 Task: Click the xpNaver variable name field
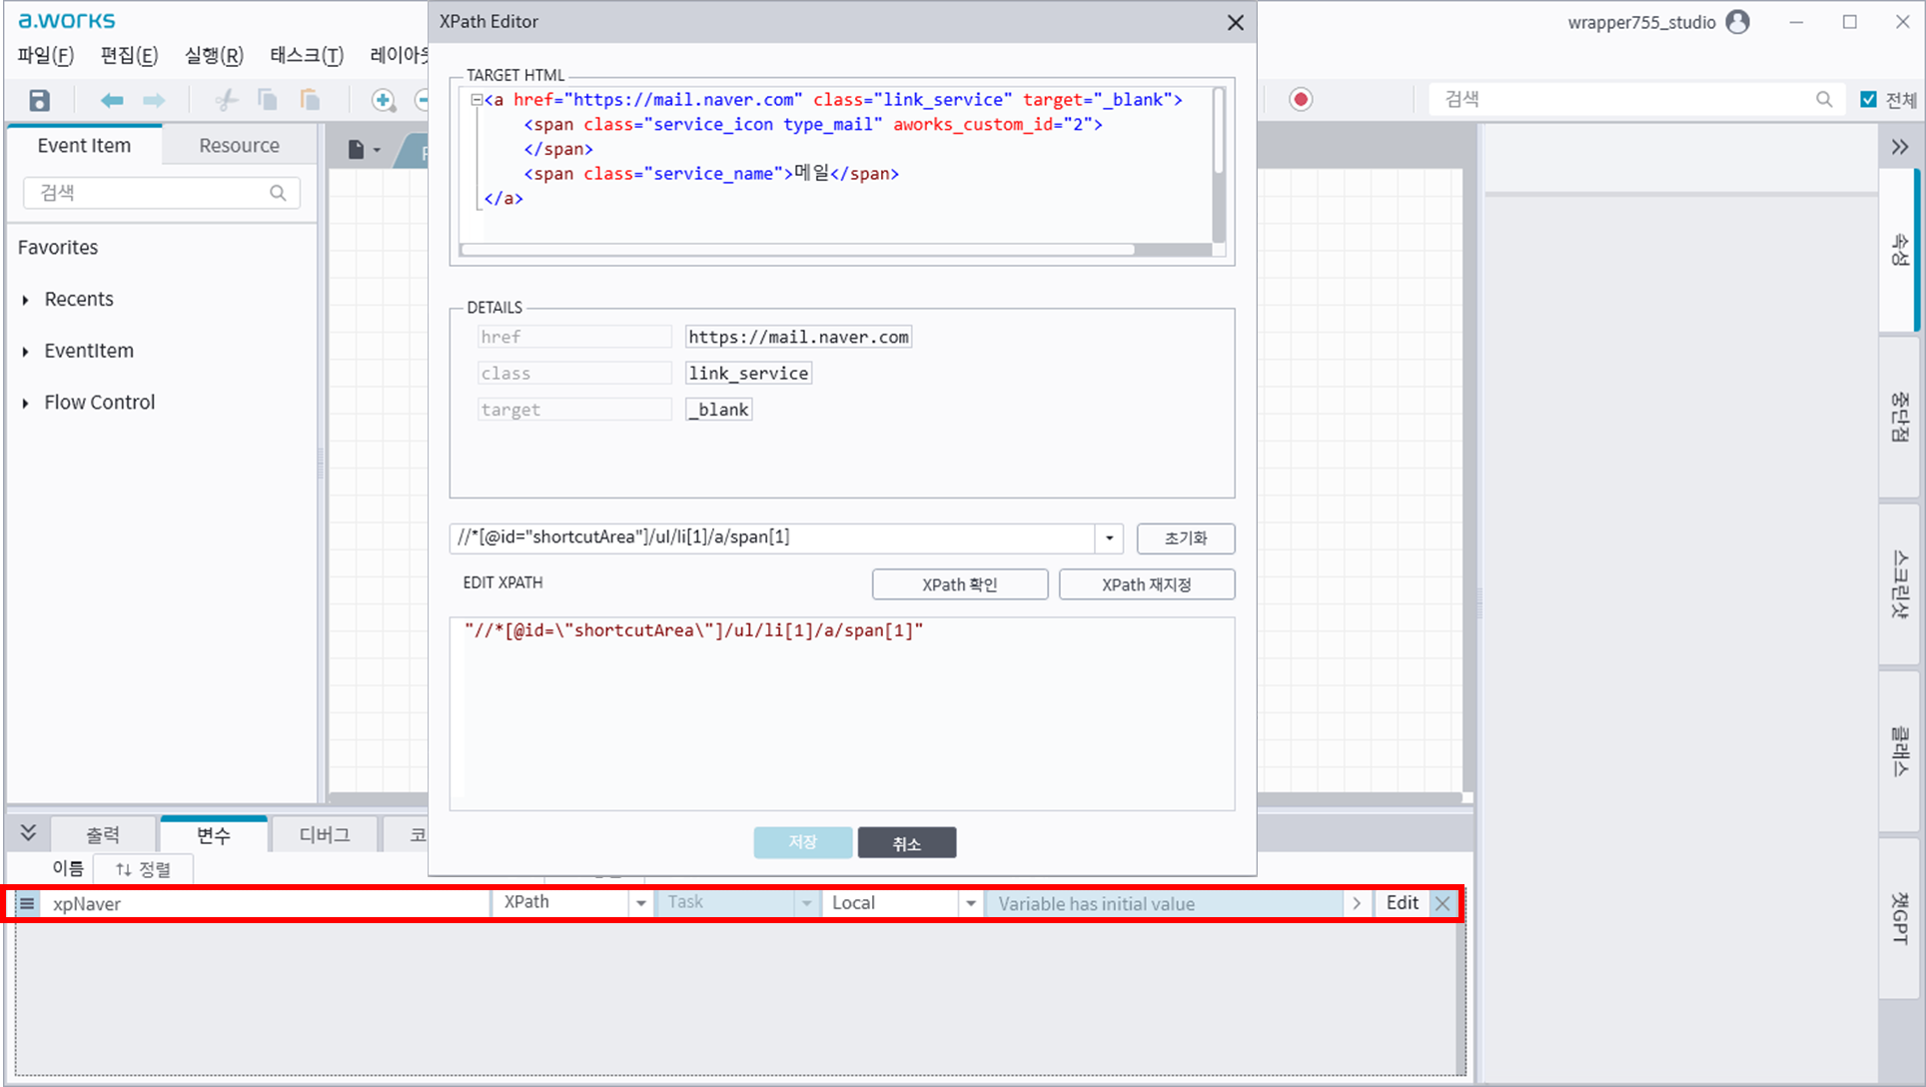click(267, 904)
